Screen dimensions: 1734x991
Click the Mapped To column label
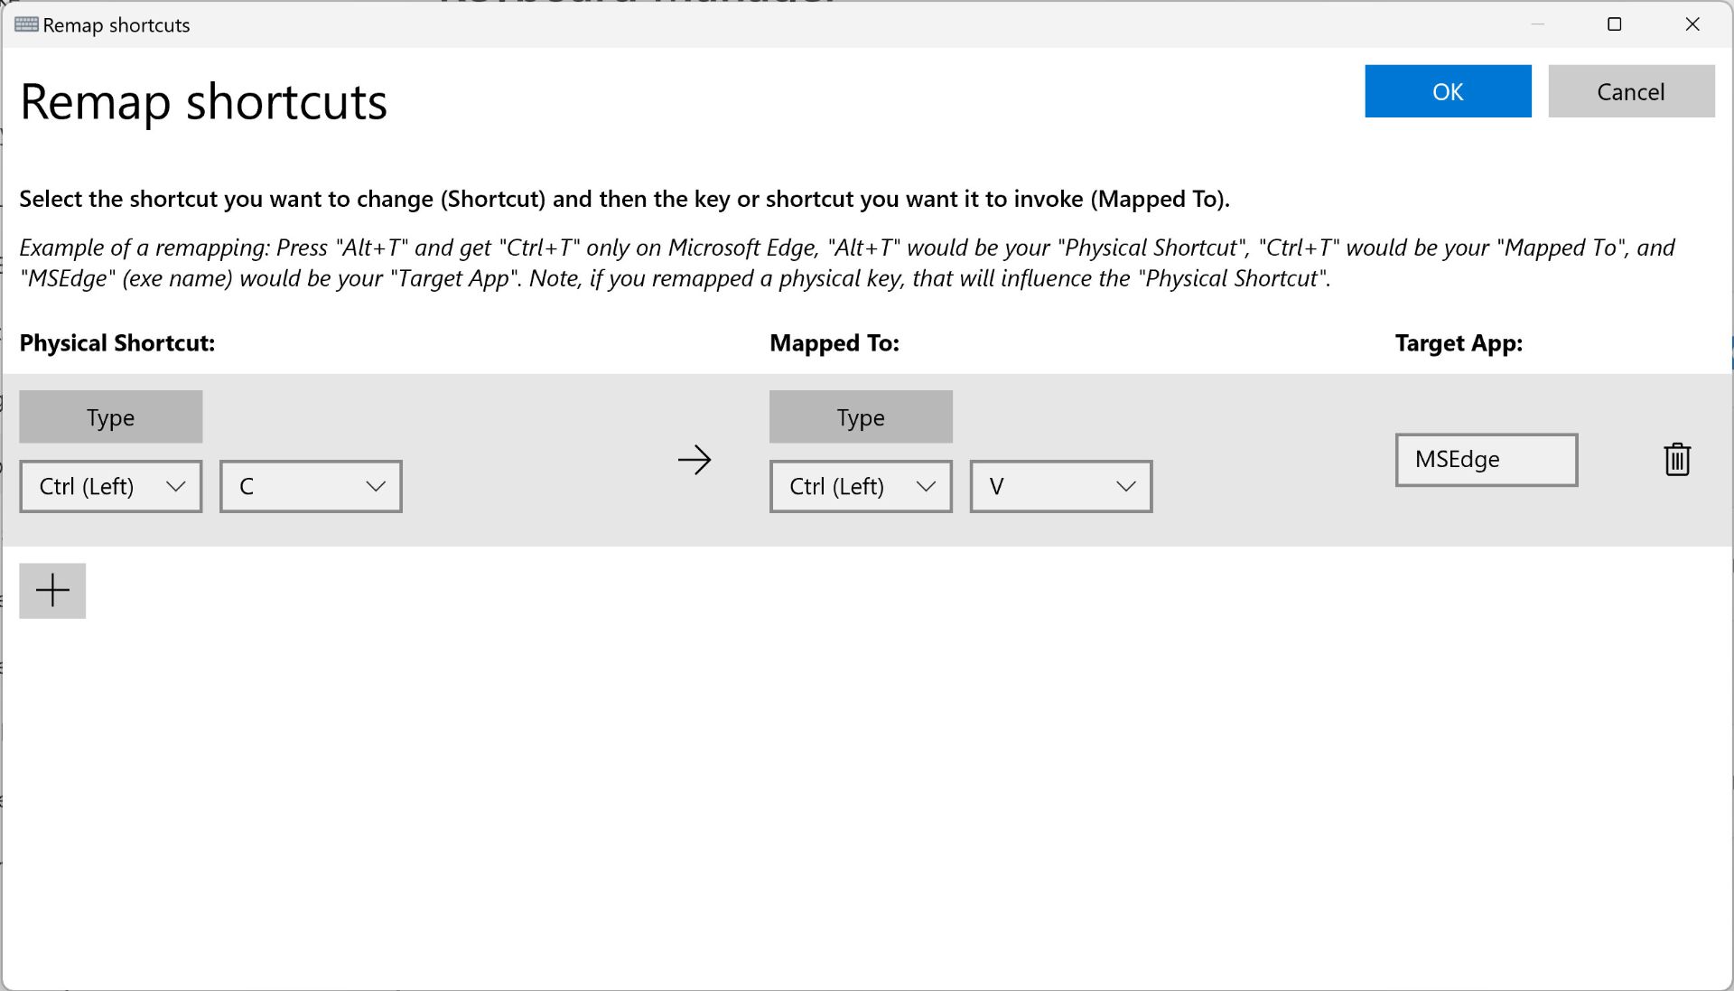point(834,343)
